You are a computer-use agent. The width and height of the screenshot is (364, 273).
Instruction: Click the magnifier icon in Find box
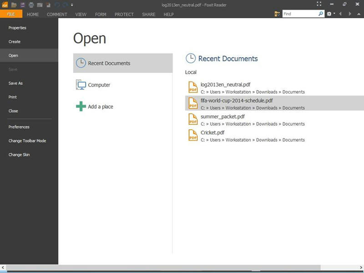click(x=321, y=14)
